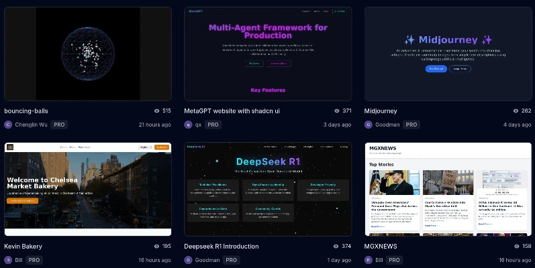This screenshot has height=268, width=535.
Task: Click Goodman's avatar under Midjourney
Action: 369,125
